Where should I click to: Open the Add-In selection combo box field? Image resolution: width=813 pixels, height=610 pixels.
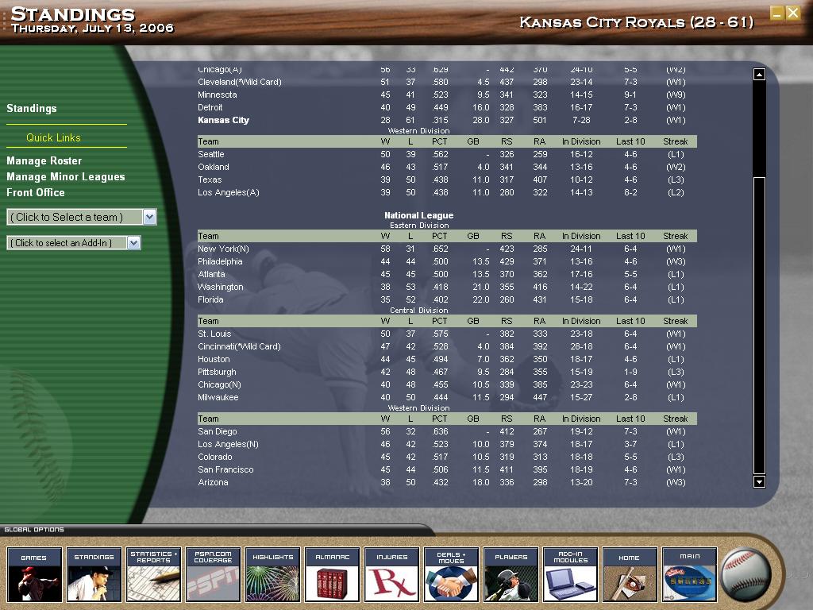pos(74,243)
